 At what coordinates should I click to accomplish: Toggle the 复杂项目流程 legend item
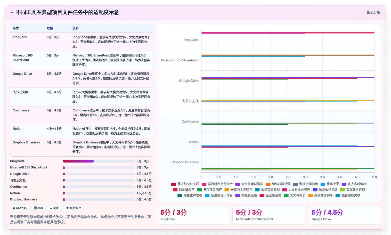(209, 190)
